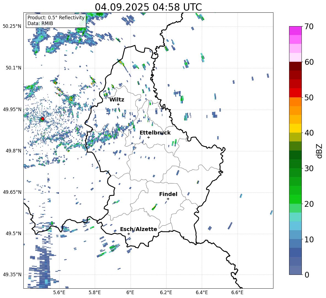The image size is (326, 298).
Task: Click the 60 tick label on colorbar
Action: tap(309, 62)
